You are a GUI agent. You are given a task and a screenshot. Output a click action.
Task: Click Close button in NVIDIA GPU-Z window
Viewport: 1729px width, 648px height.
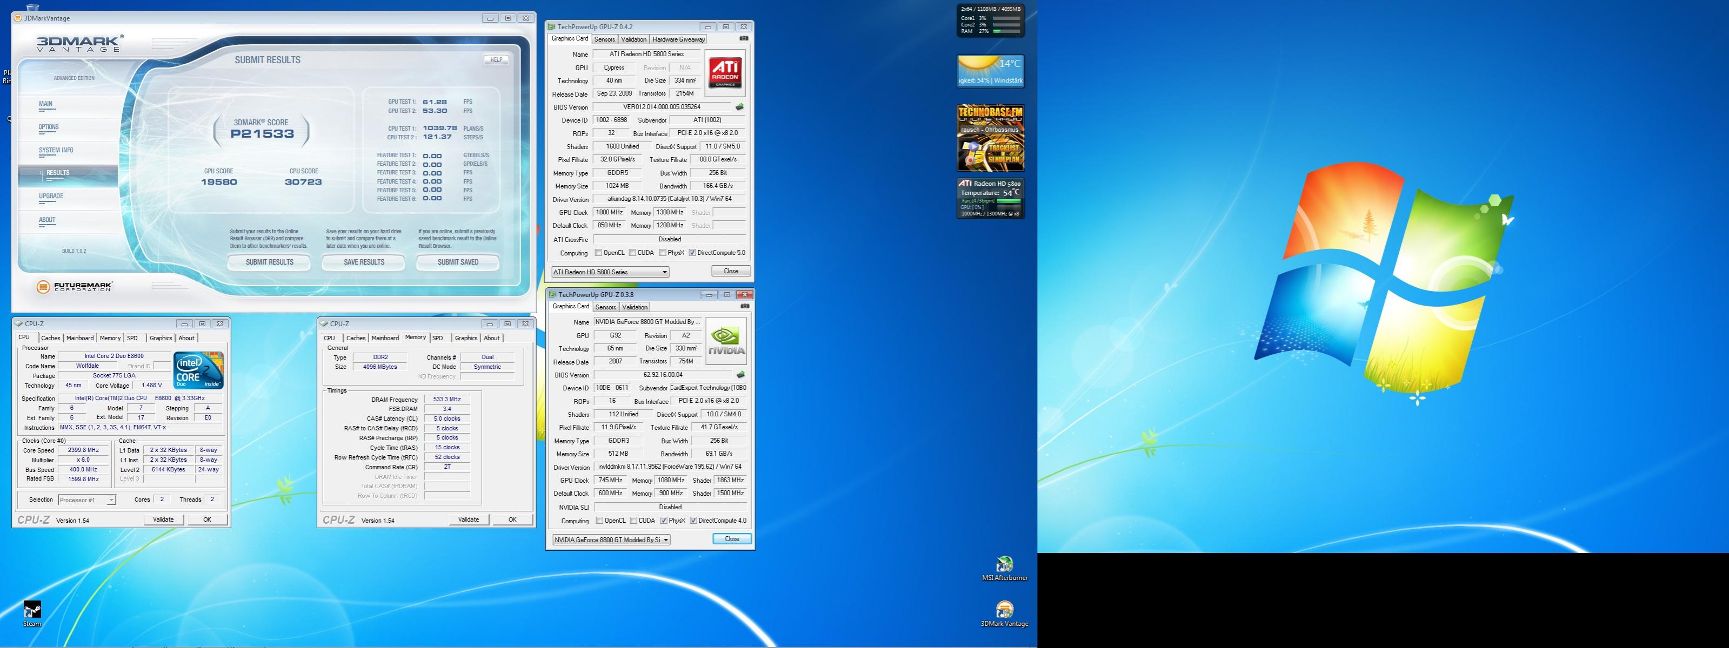pyautogui.click(x=732, y=539)
